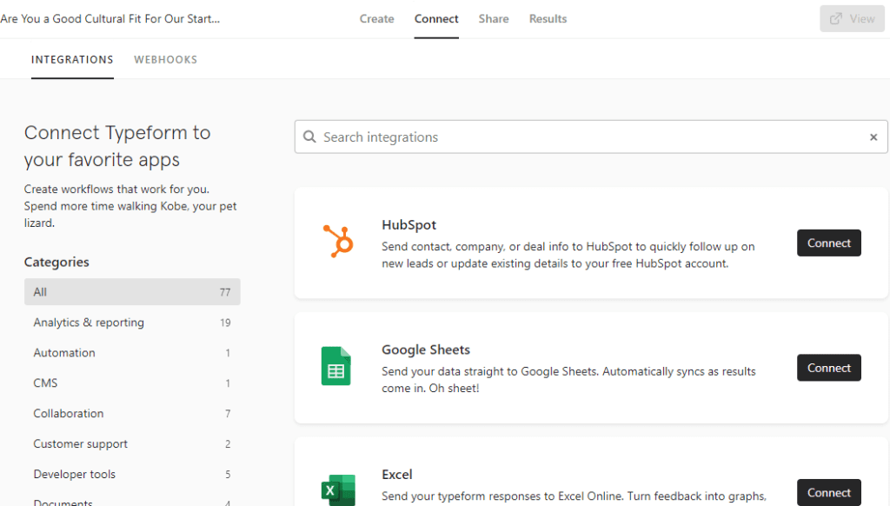Go to the Share tab
This screenshot has height=506, width=890.
point(494,19)
